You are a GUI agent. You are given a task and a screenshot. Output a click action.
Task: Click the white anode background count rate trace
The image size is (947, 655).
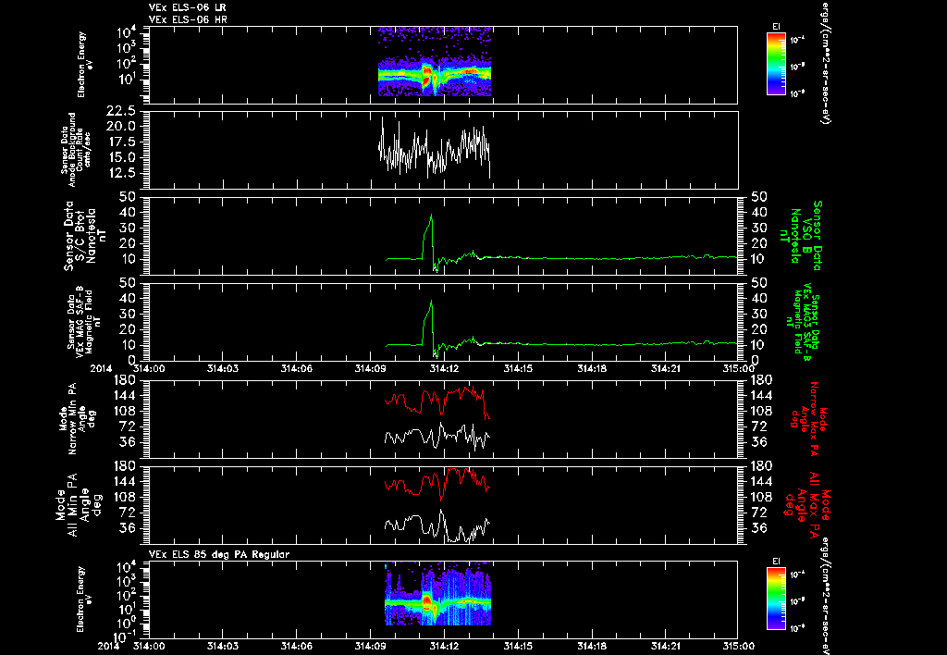435,148
